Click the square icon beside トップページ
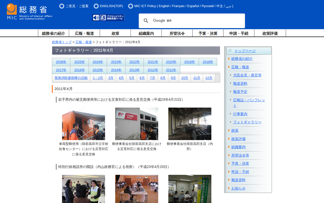This screenshot has width=324, height=203. 230,50
